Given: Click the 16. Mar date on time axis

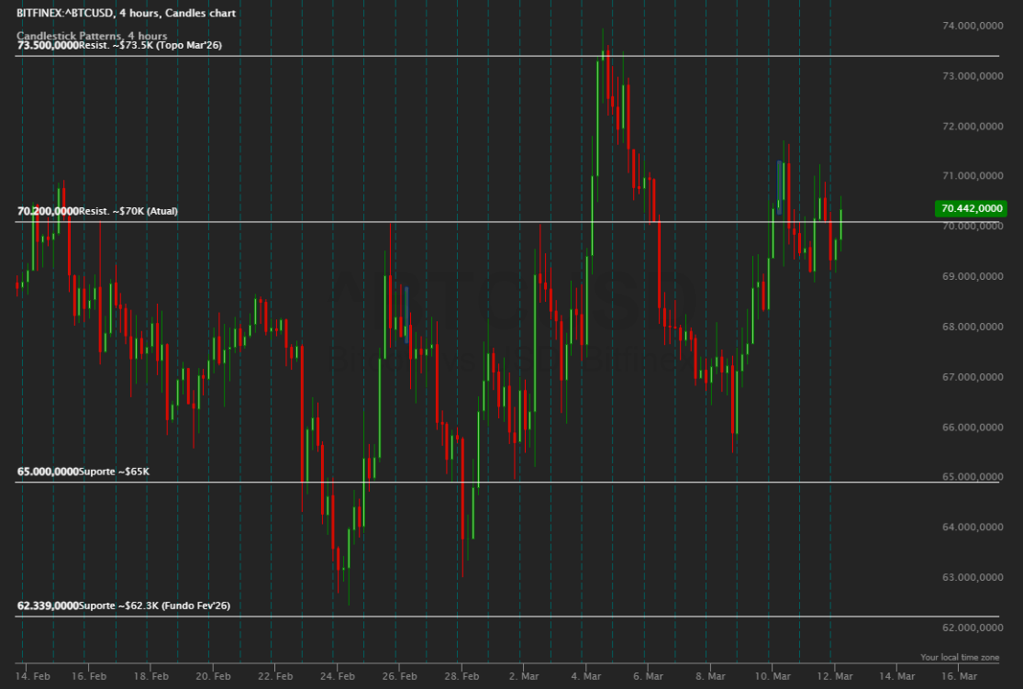Looking at the screenshot, I should coord(959,676).
